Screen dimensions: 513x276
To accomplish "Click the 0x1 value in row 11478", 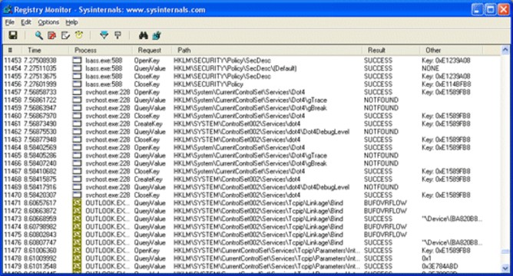I will click(426, 258).
